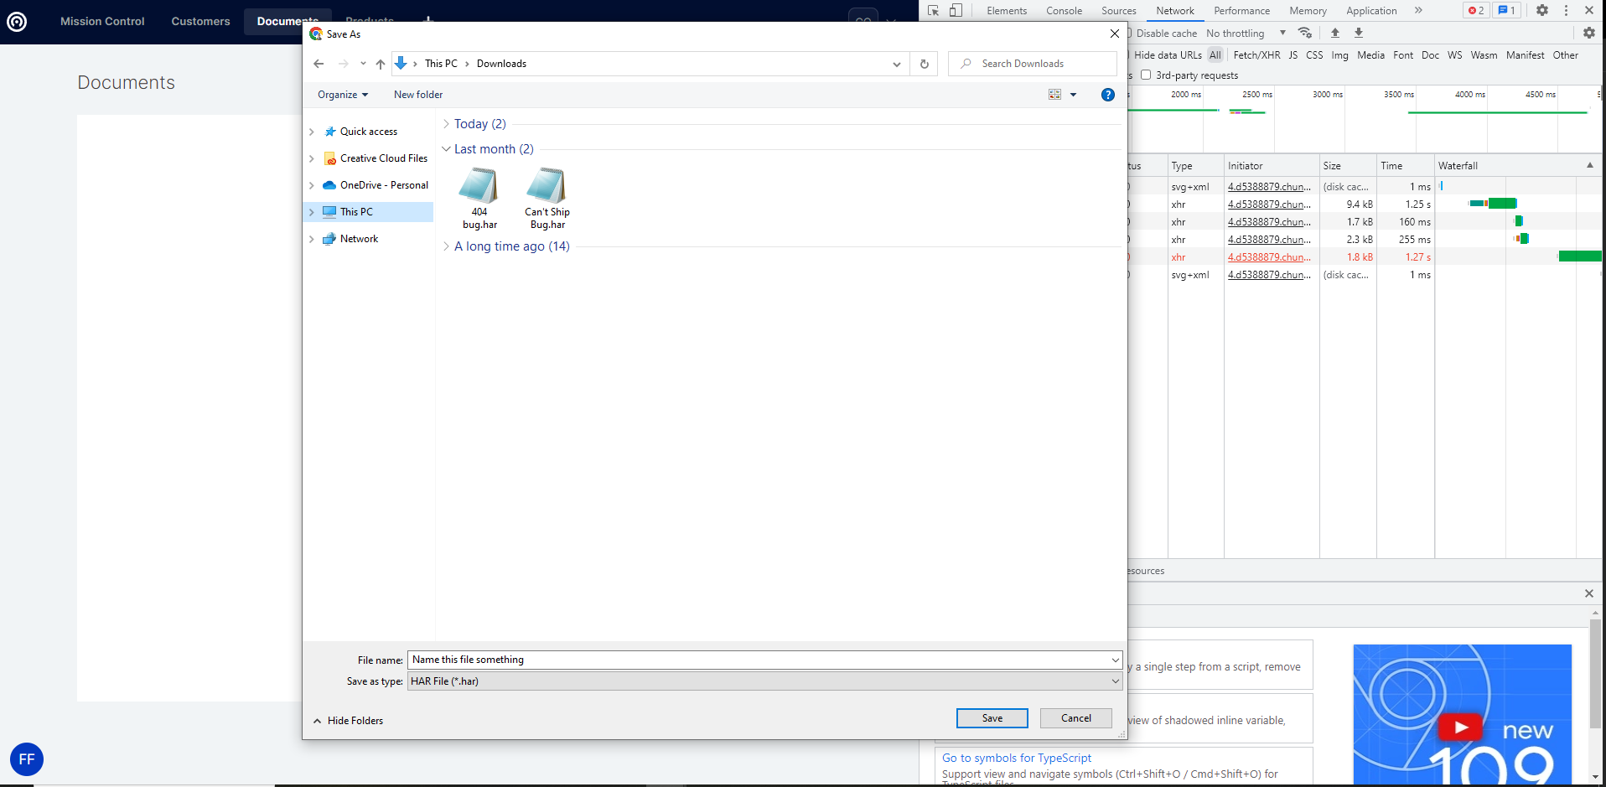Viewport: 1606px width, 787px height.
Task: Switch to the Console tab
Action: click(x=1064, y=11)
